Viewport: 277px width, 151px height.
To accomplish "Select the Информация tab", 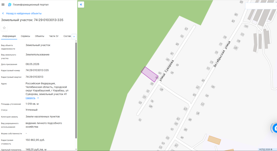I will (9, 36).
